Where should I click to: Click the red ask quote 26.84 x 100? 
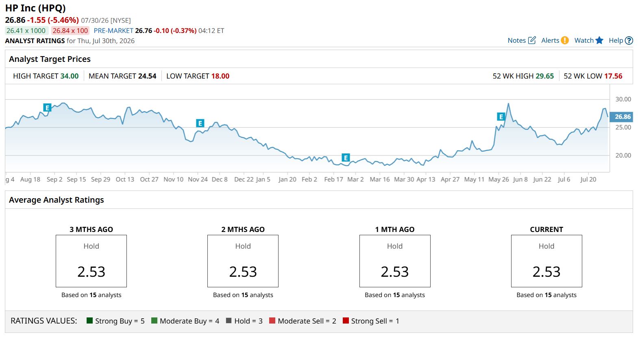pyautogui.click(x=70, y=31)
